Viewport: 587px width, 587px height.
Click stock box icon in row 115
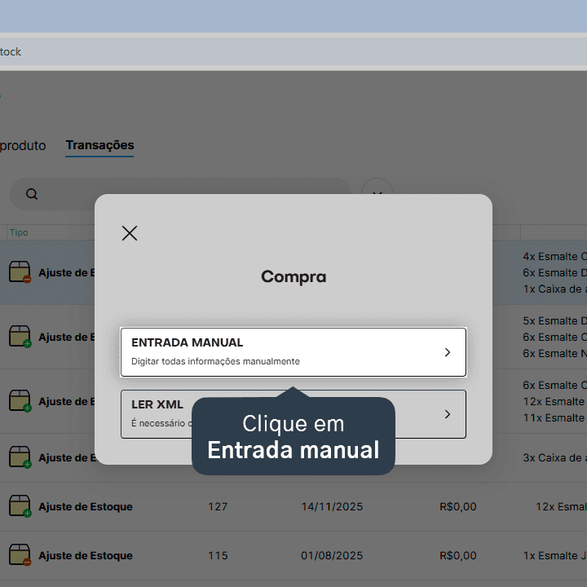[x=20, y=555]
